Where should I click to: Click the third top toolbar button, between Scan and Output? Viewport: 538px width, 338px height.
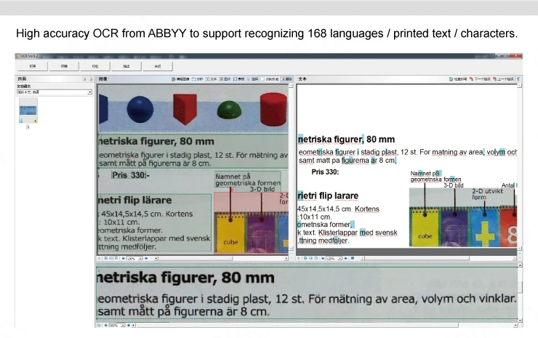click(95, 66)
